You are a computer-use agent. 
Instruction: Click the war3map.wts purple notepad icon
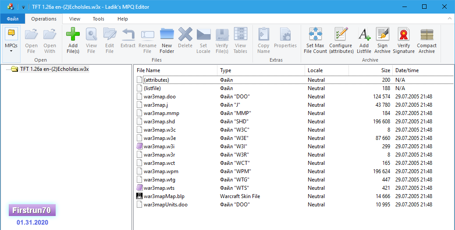coord(139,188)
